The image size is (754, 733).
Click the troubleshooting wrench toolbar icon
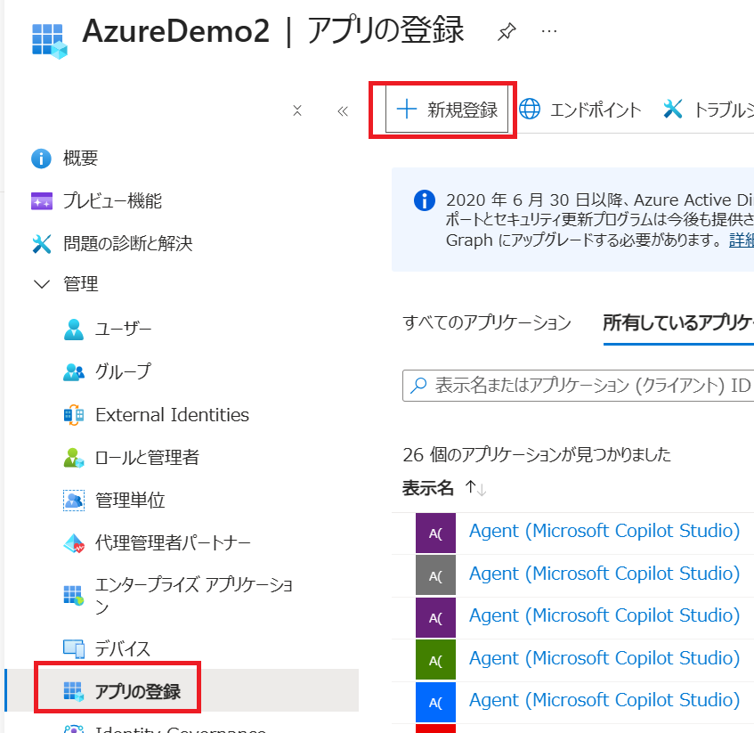point(672,110)
